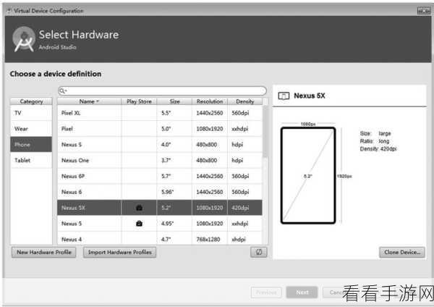Select the Nexus 5X device row
The image size is (434, 307).
pyautogui.click(x=160, y=208)
